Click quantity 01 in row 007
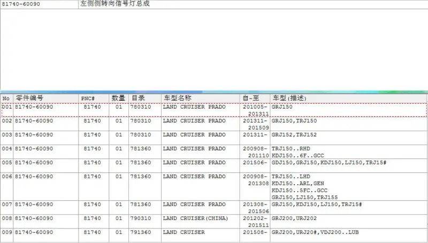Screen dimensions: 428x243 pos(118,204)
